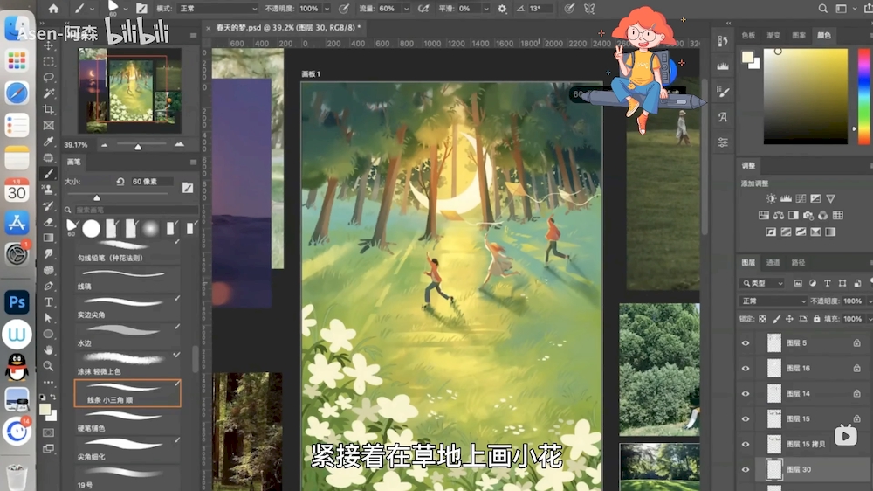873x491 pixels.
Task: Filter layers by type layers (T icon)
Action: 828,284
